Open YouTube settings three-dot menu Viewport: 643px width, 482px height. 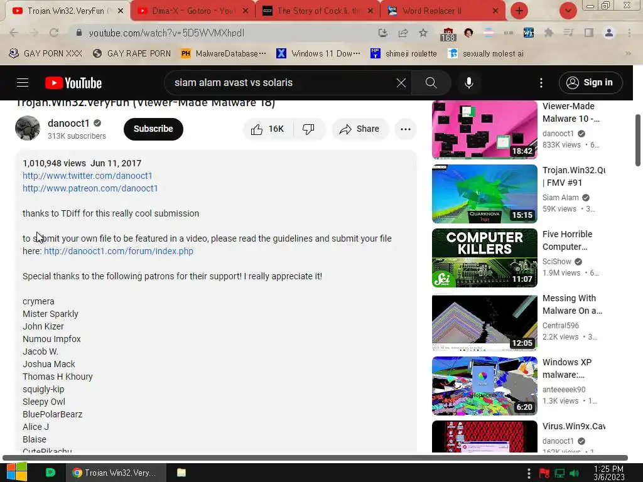click(541, 83)
